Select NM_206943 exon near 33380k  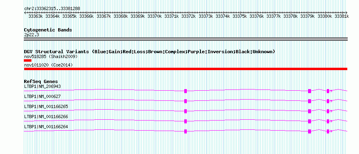click(x=328, y=91)
